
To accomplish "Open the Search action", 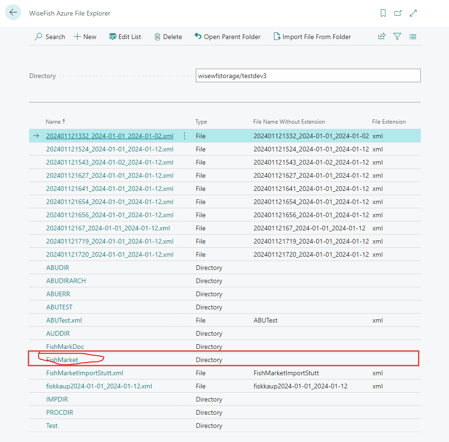I will point(50,37).
